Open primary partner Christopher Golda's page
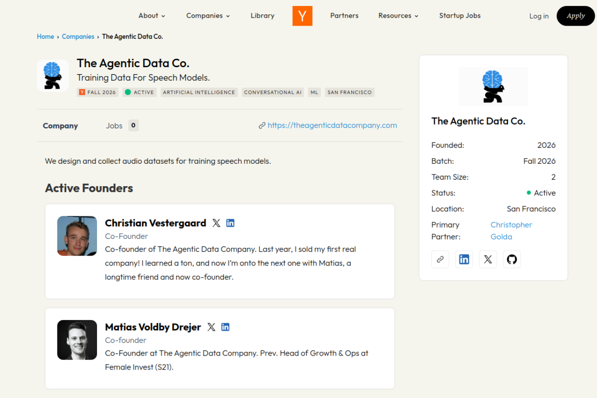The image size is (597, 398). 511,231
